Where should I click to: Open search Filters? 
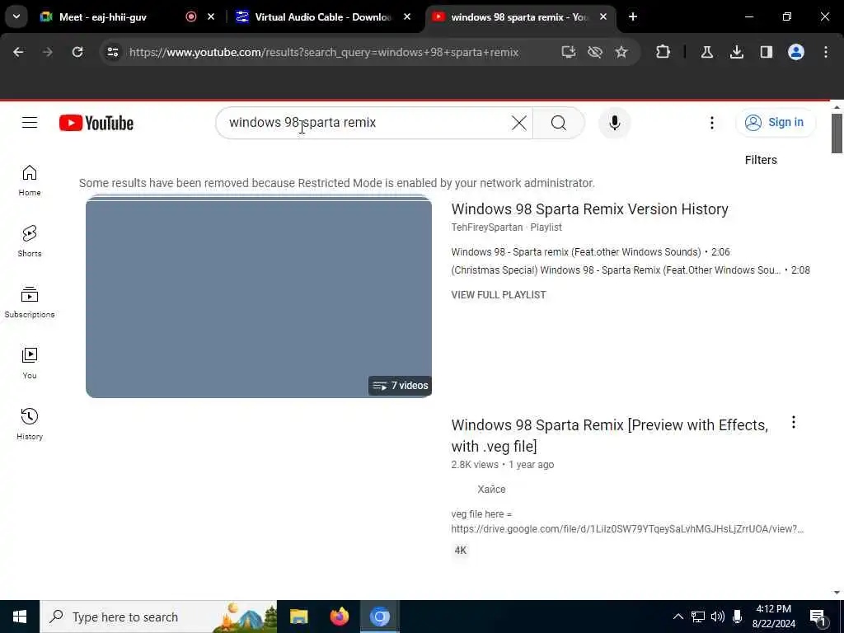point(761,160)
